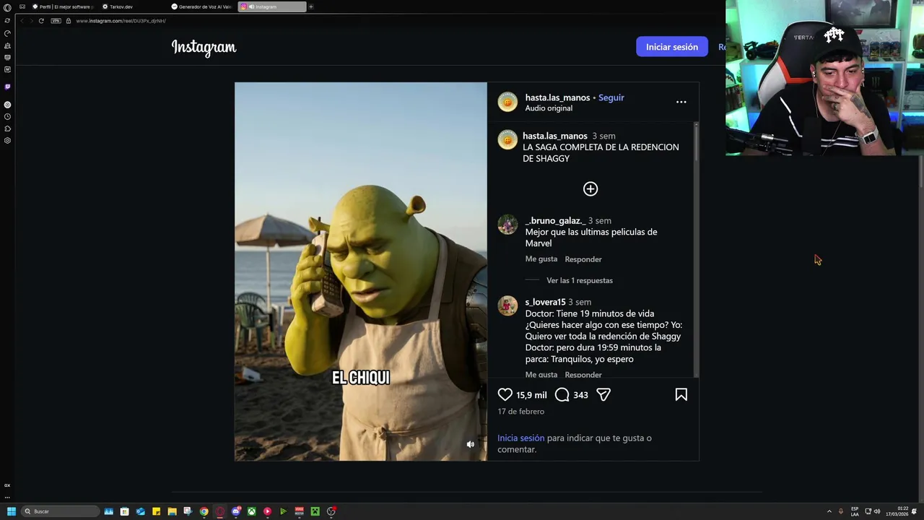Open the three-dot more options menu
Screen dimensions: 924x520
[681, 102]
